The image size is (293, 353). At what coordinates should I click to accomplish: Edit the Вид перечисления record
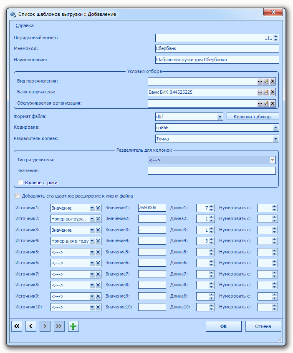pyautogui.click(x=266, y=81)
